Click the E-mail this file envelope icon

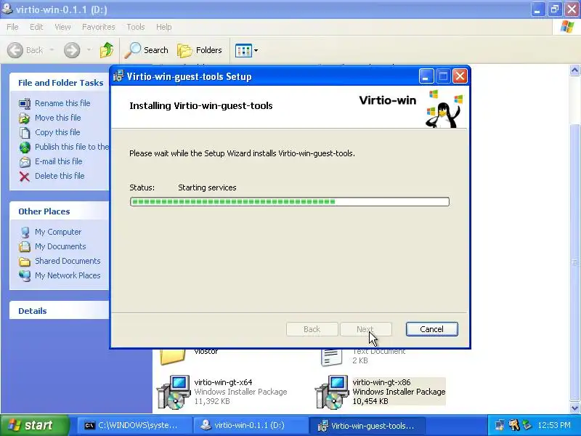pos(25,162)
